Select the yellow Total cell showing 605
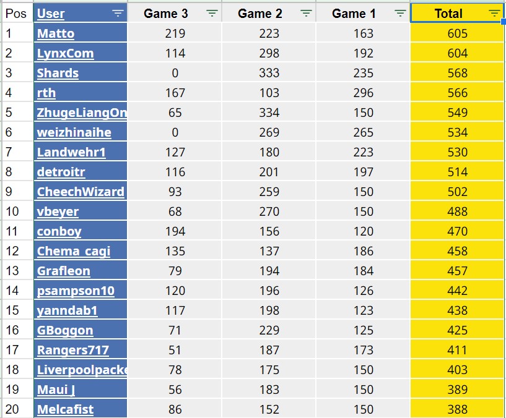Screen dimensions: 506x418 [457, 34]
